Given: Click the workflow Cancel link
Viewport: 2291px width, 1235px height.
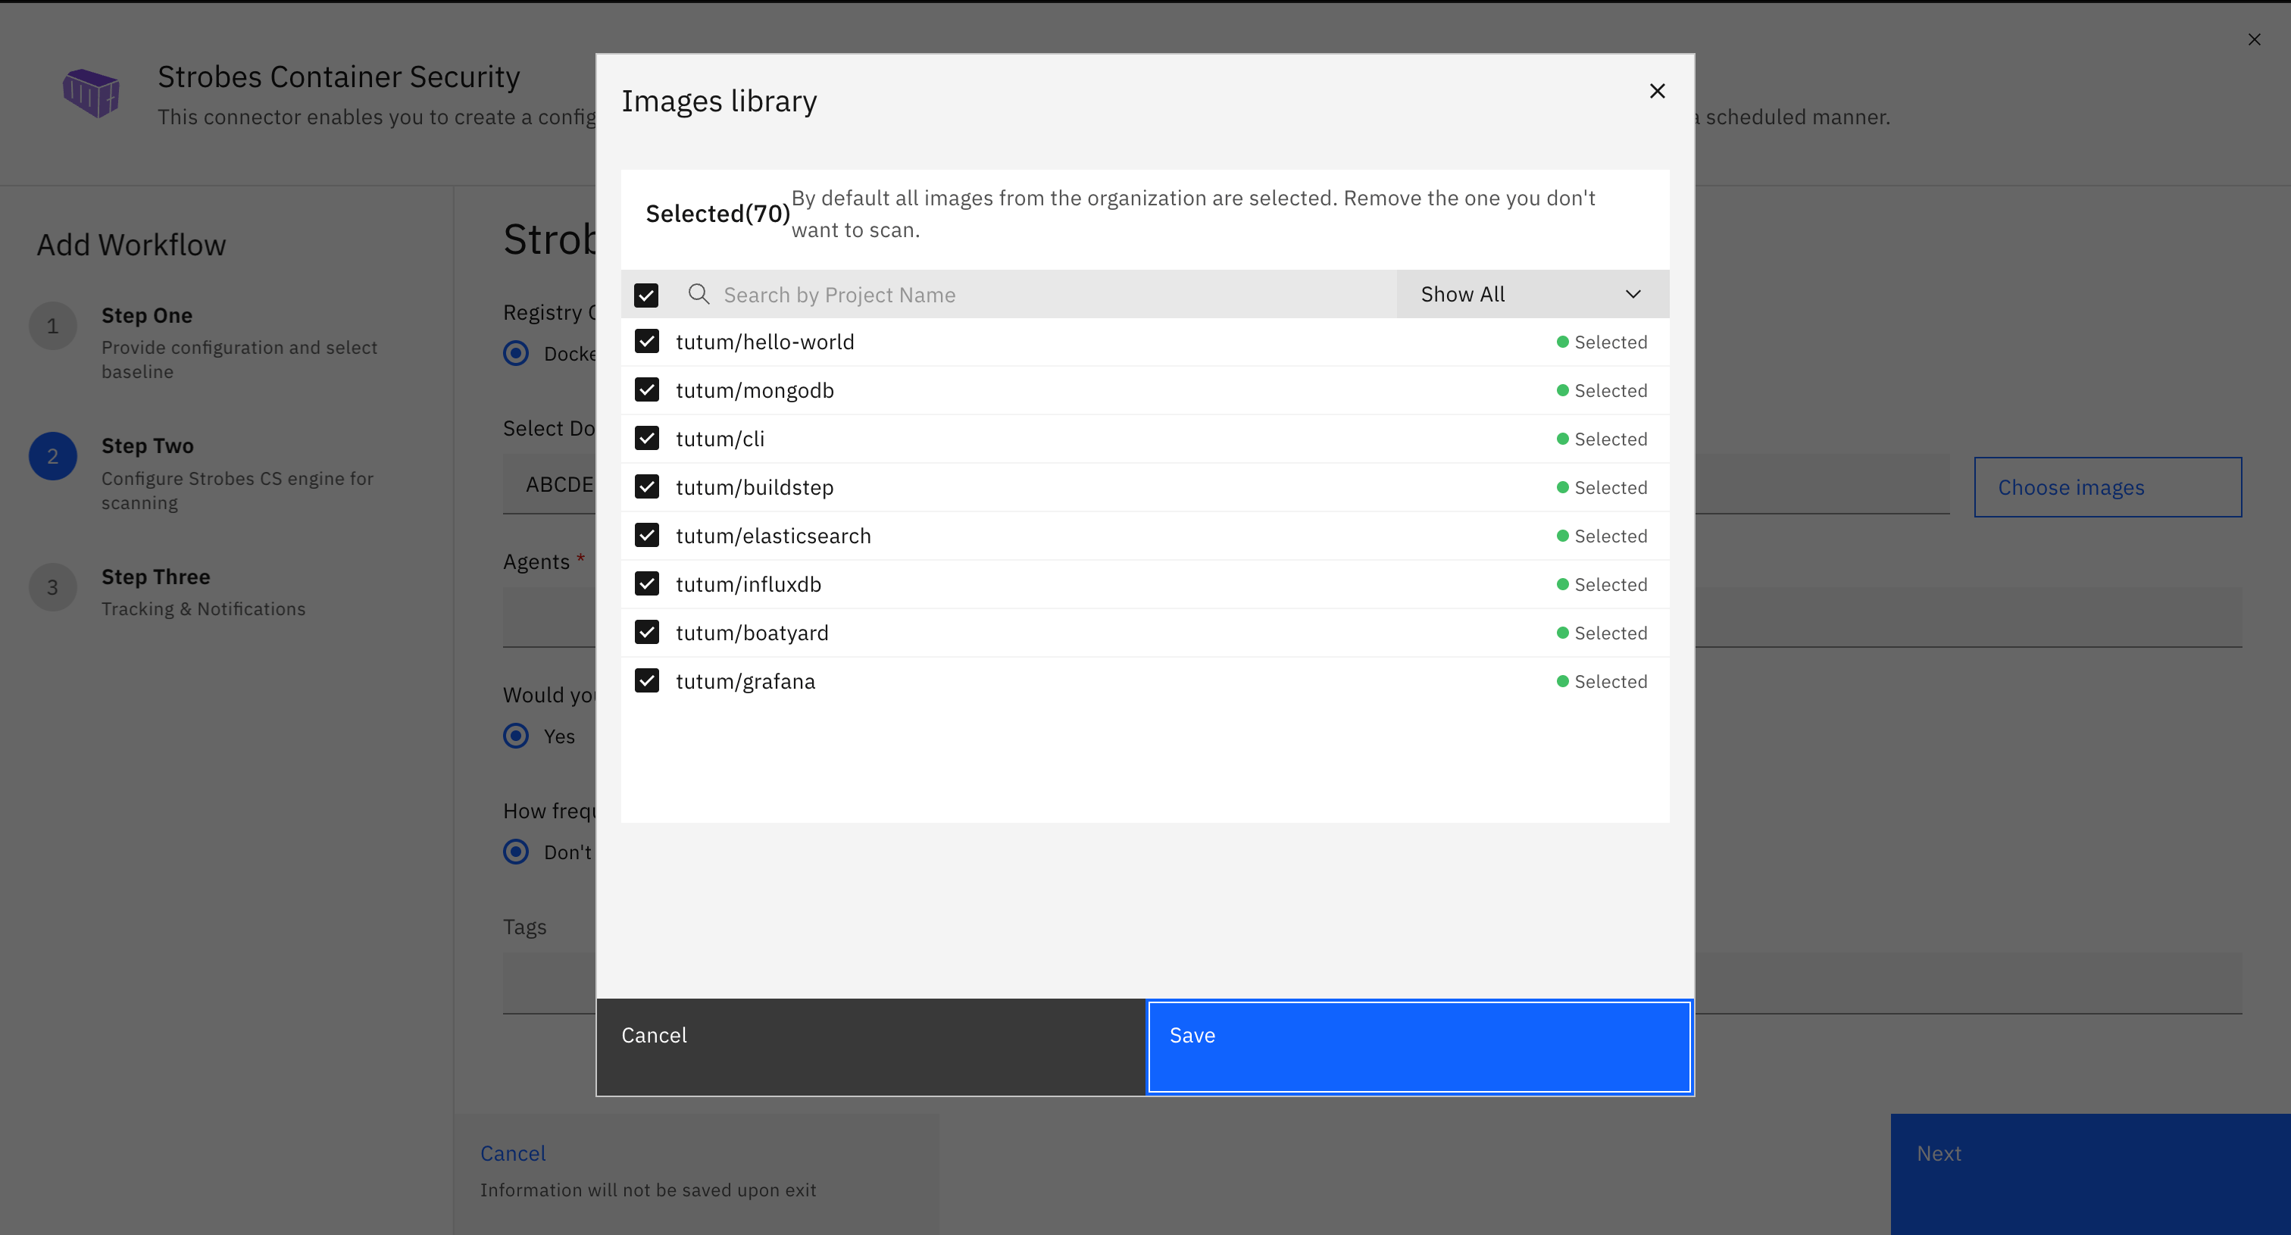Looking at the screenshot, I should [x=513, y=1153].
